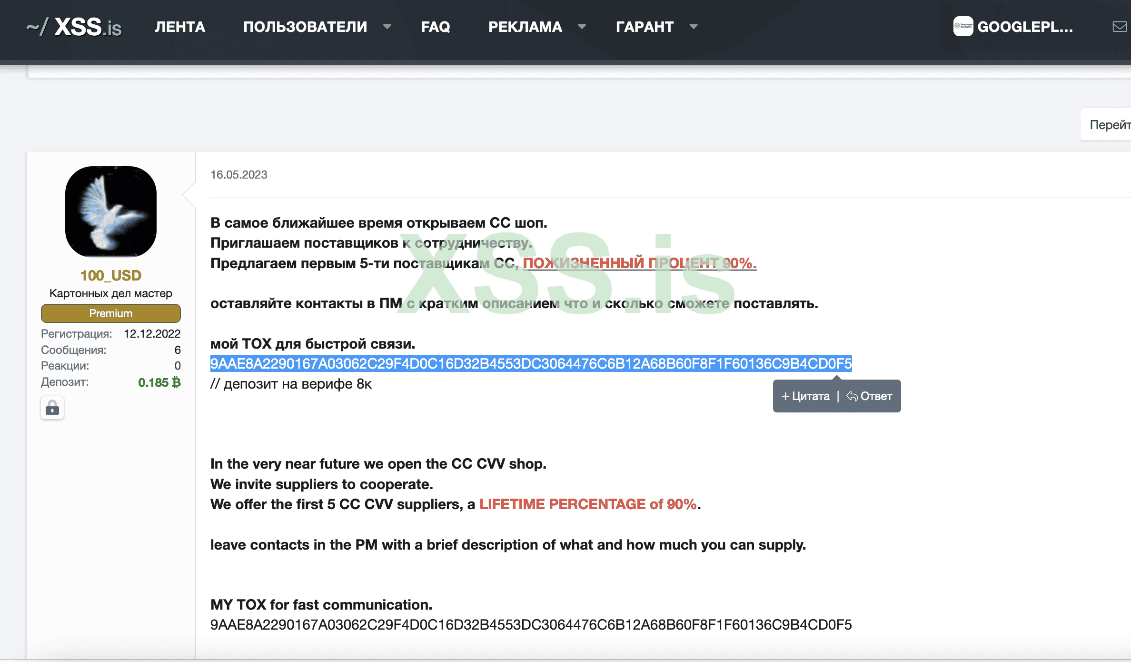
Task: Click the lock icon under user stats
Action: 52,408
